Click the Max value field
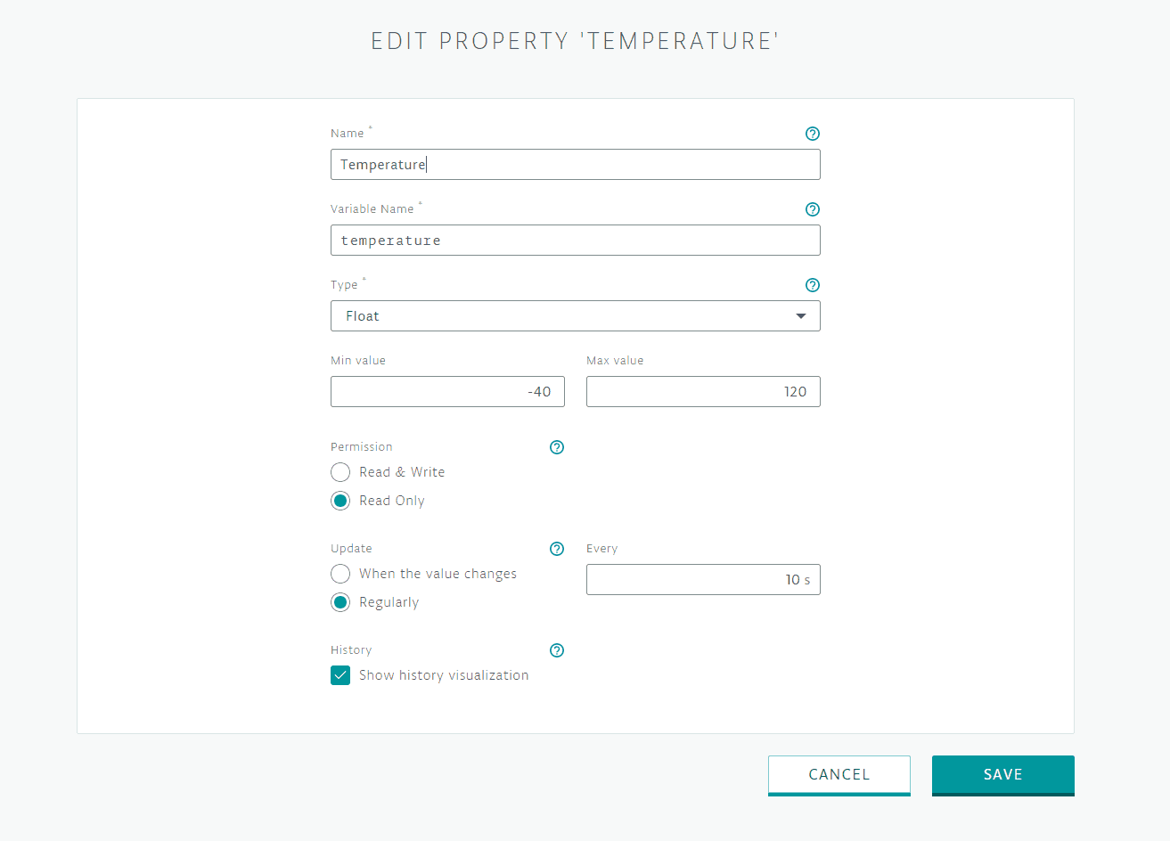 point(702,392)
